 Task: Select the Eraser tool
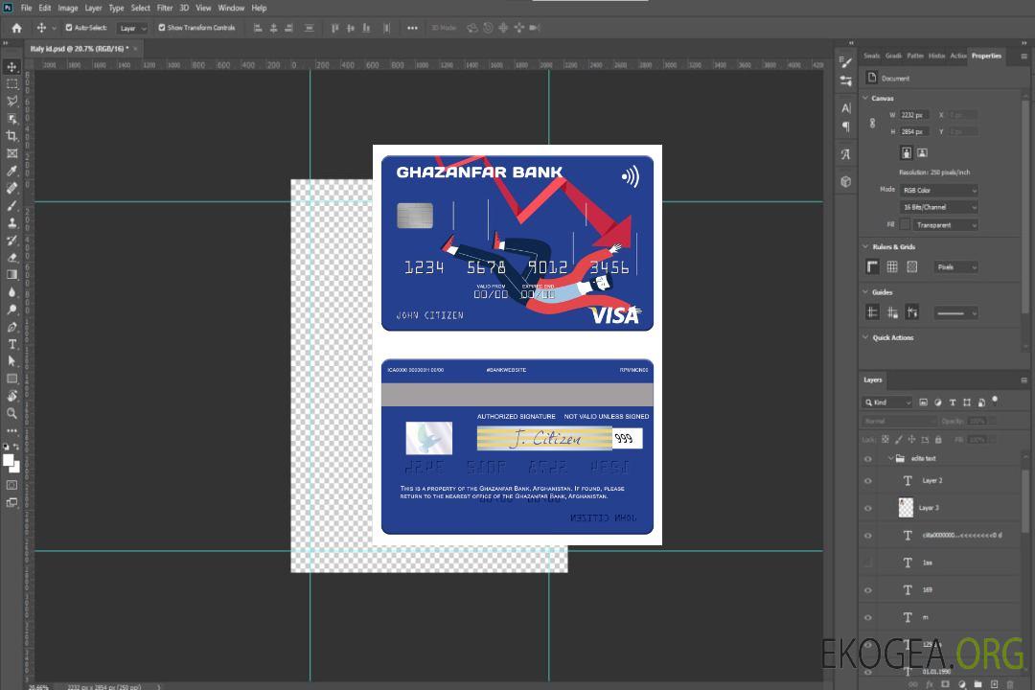tap(11, 258)
